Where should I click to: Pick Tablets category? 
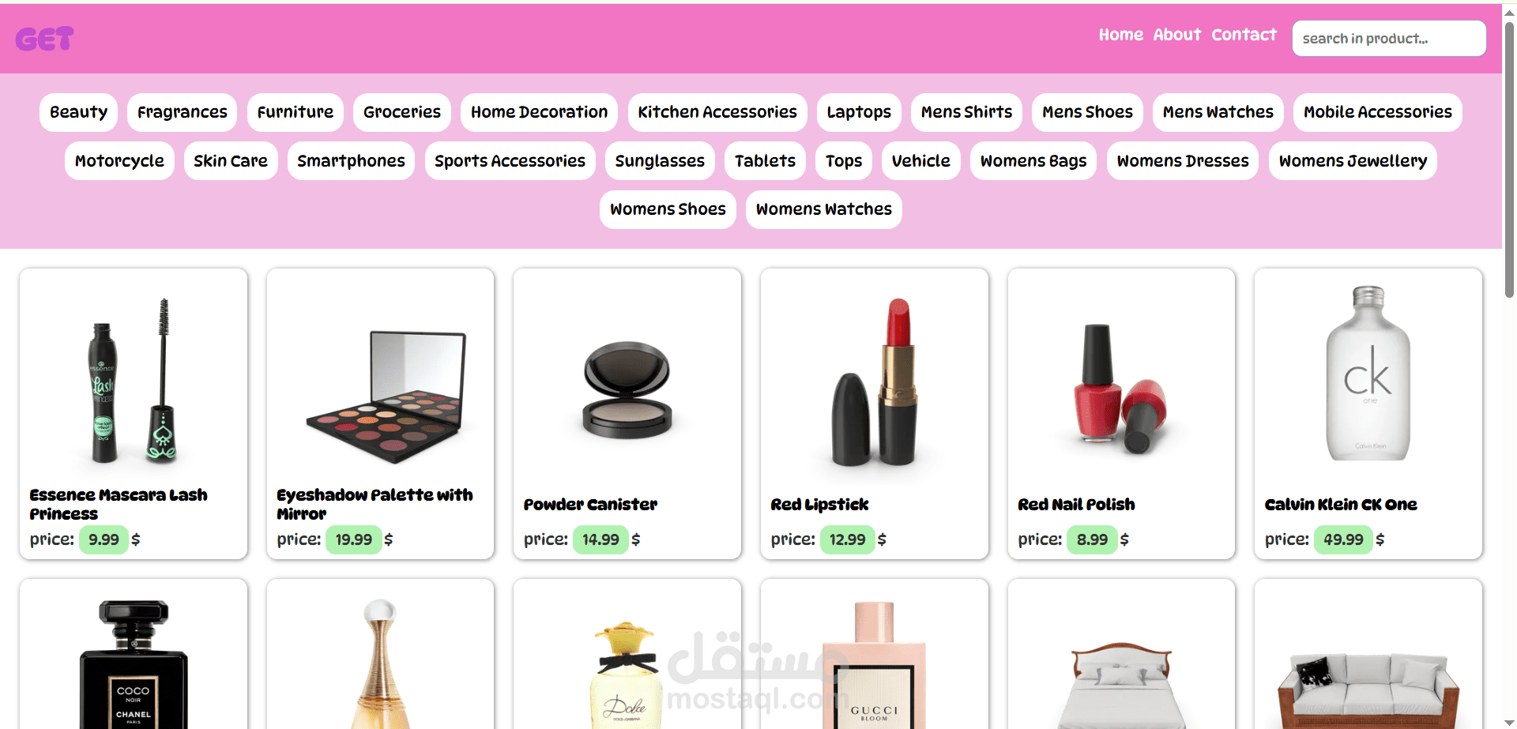pos(765,161)
